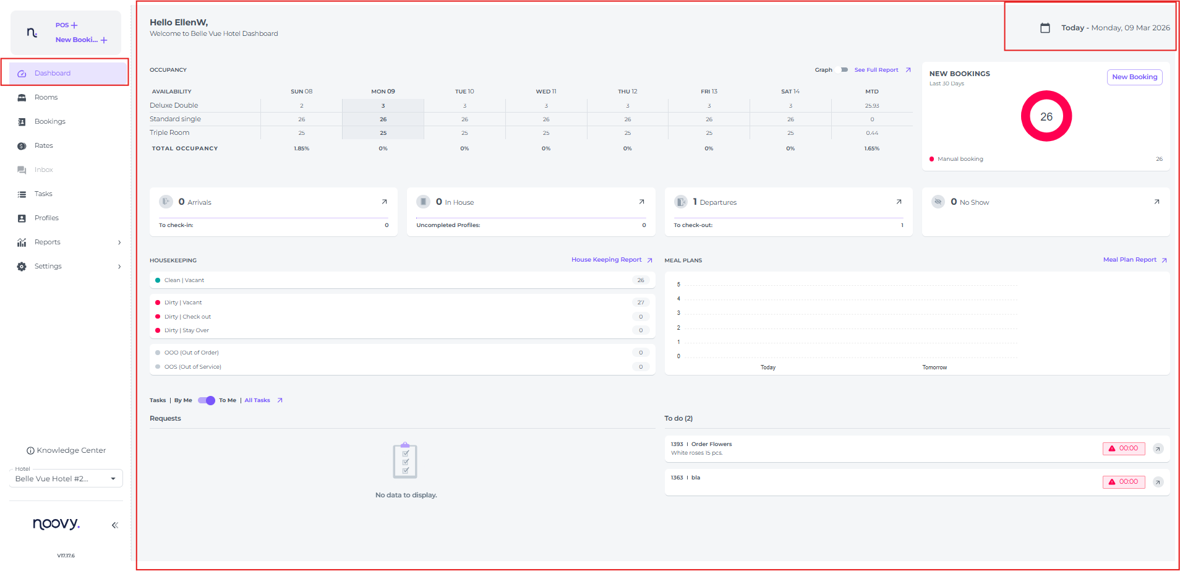Screen dimensions: 1180x571
Task: Click the red new bookings donut chart
Action: tap(1046, 116)
